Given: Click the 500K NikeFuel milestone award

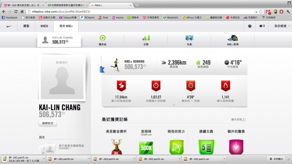Looking at the screenshot, I should tap(146, 148).
